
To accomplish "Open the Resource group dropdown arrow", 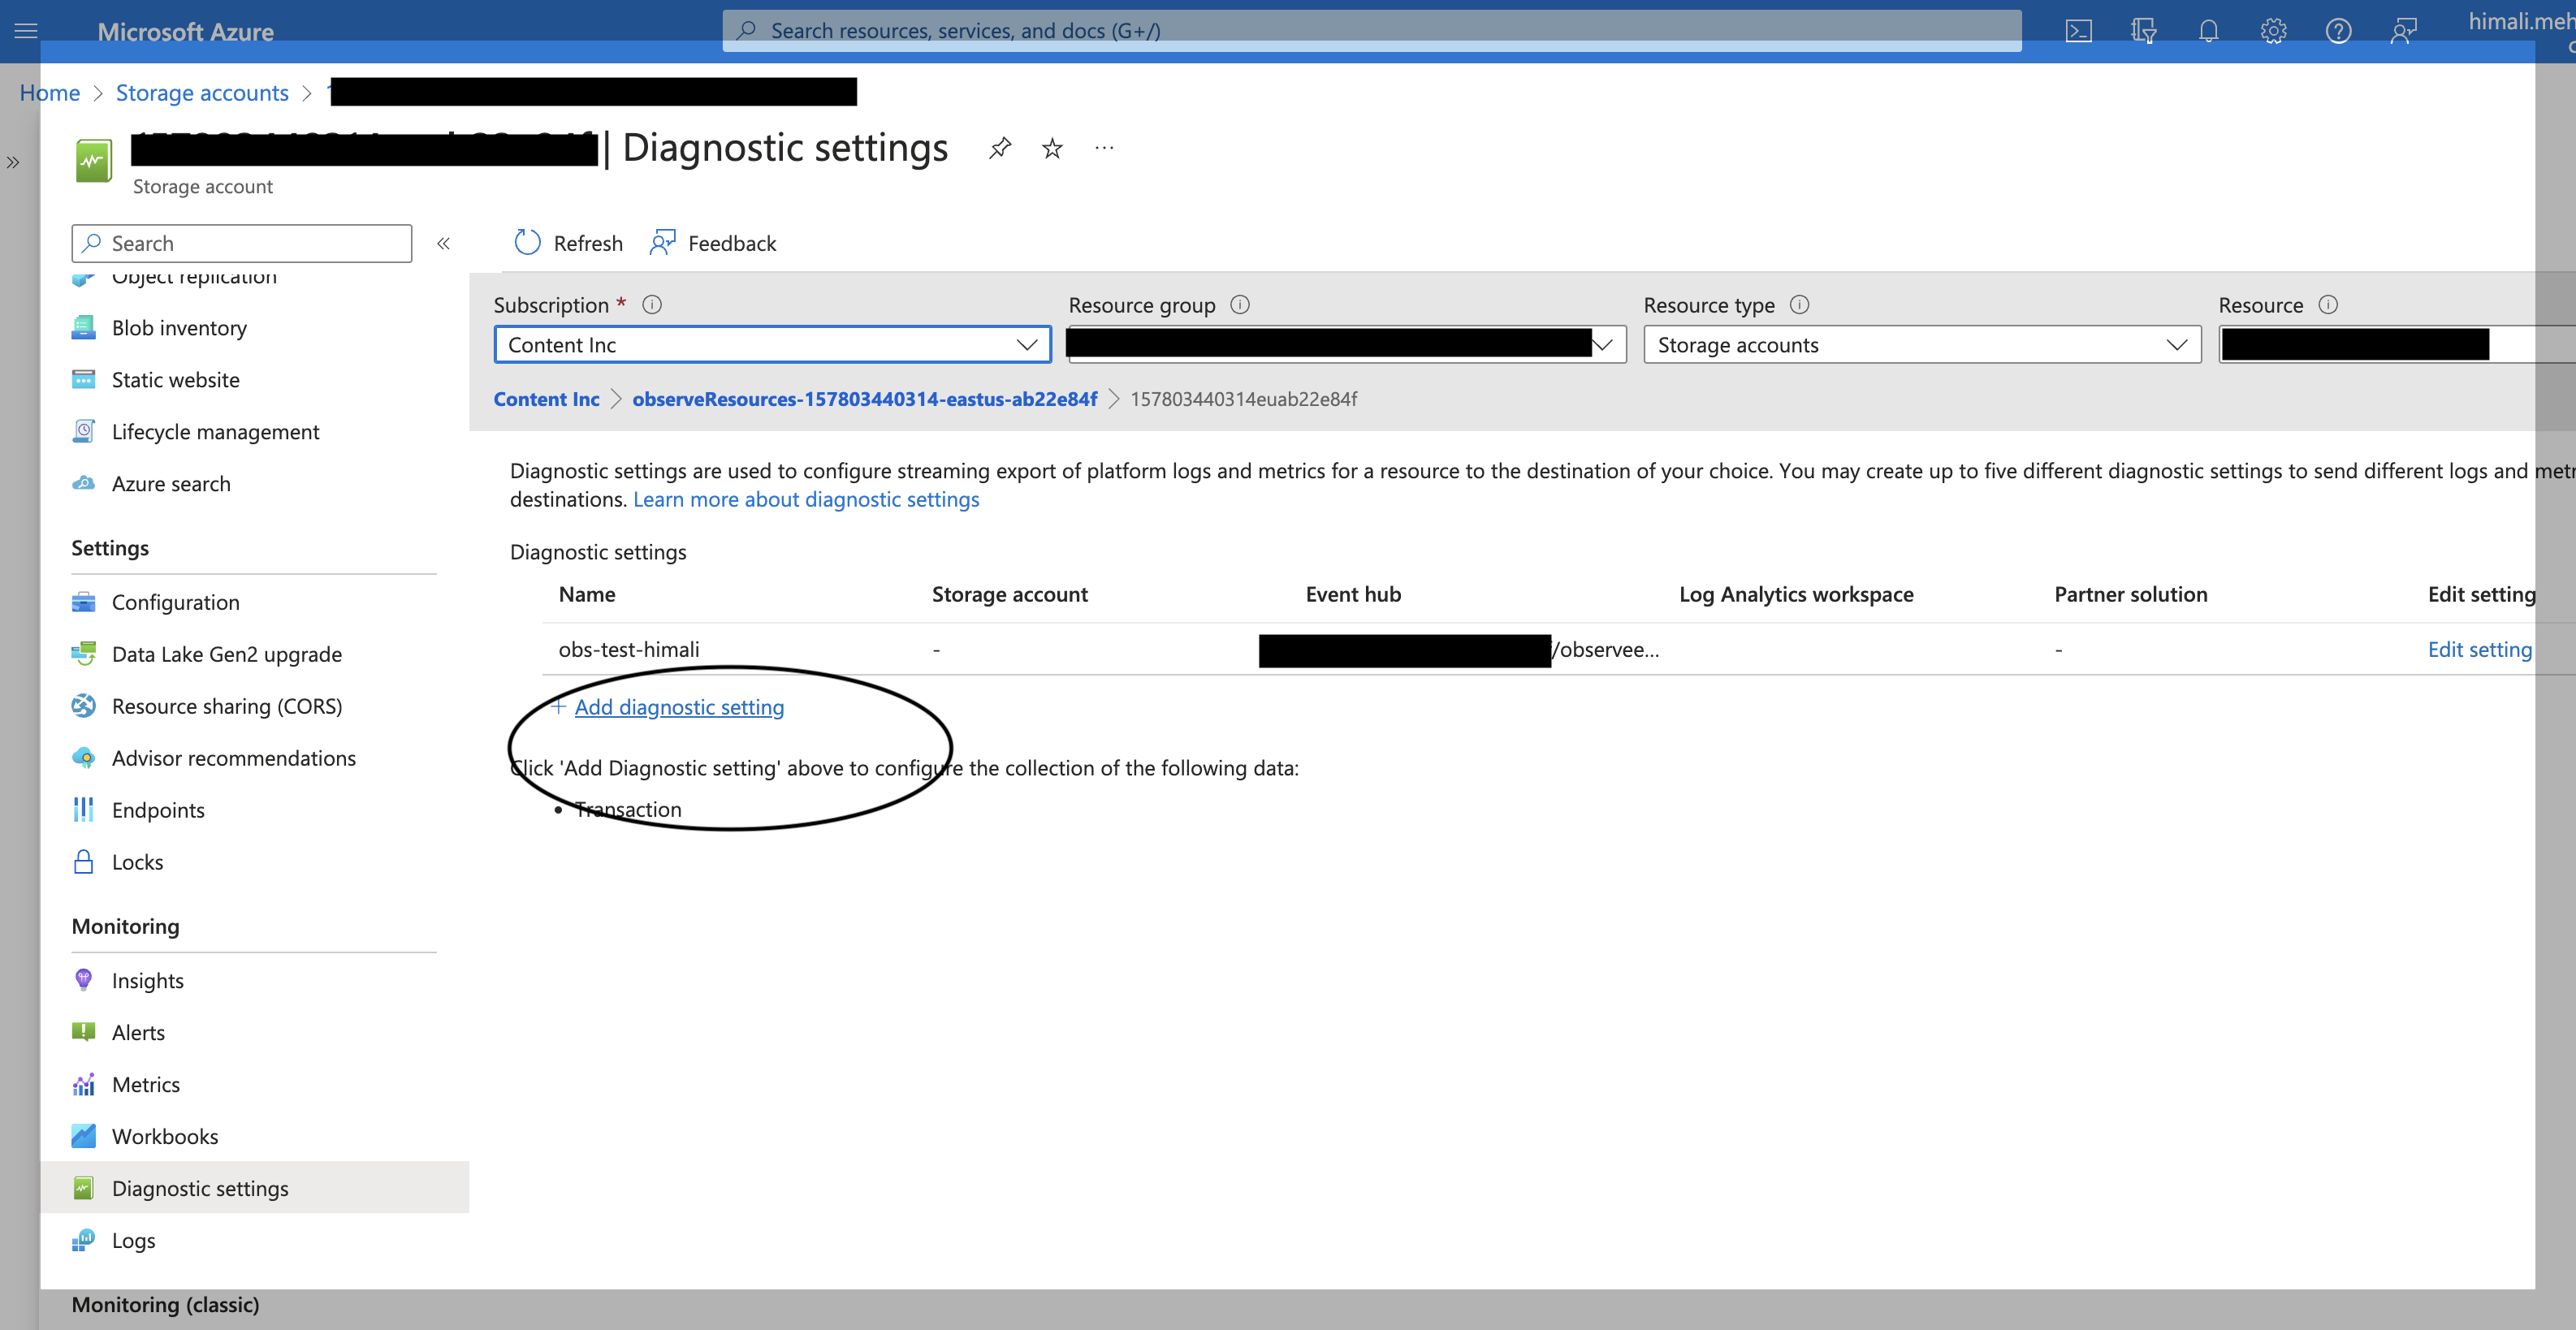I will tap(1602, 345).
